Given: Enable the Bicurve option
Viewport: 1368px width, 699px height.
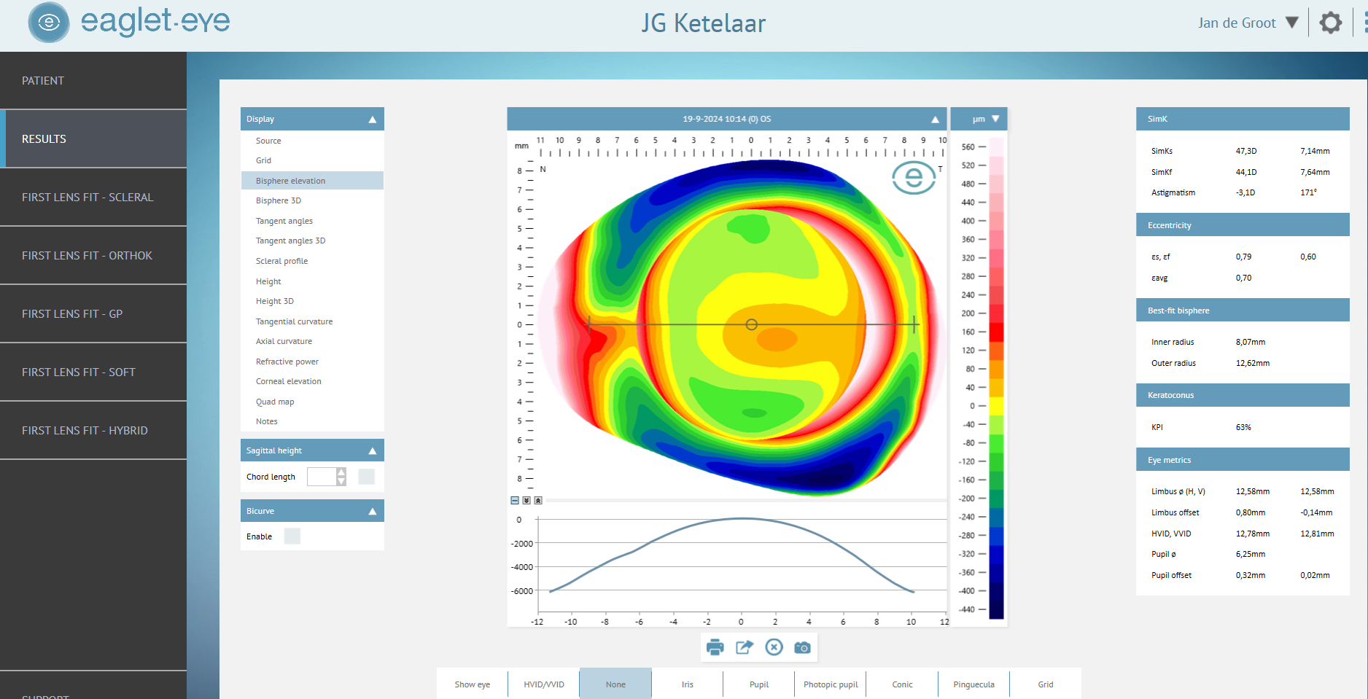Looking at the screenshot, I should pyautogui.click(x=292, y=536).
